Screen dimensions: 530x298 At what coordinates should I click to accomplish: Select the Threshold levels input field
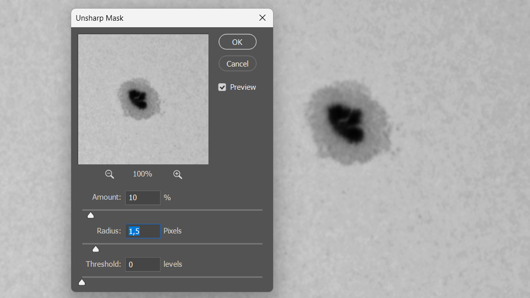(x=143, y=264)
